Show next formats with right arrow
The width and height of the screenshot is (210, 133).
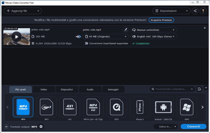(203, 107)
